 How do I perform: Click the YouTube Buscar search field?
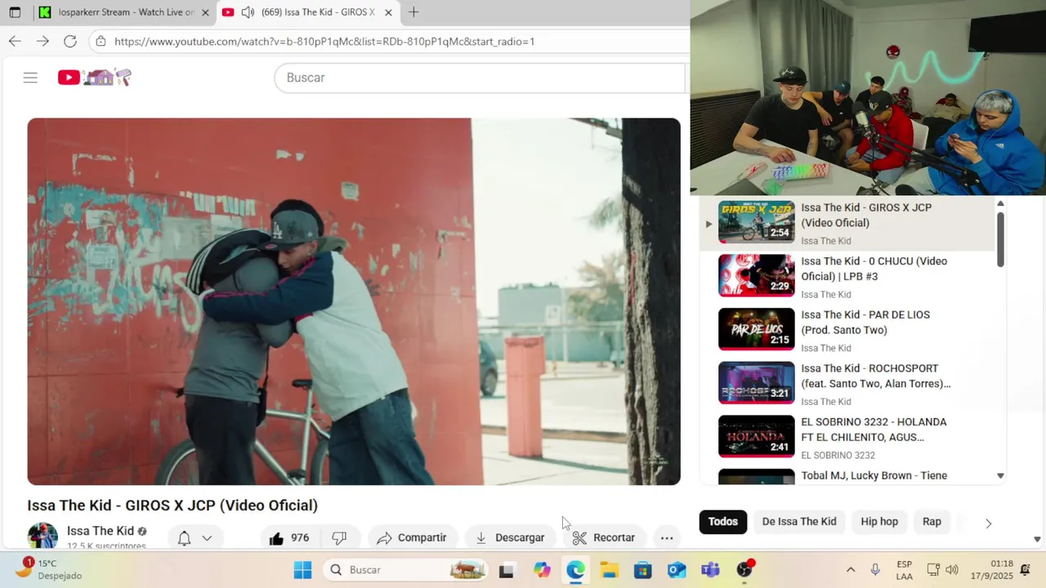480,78
